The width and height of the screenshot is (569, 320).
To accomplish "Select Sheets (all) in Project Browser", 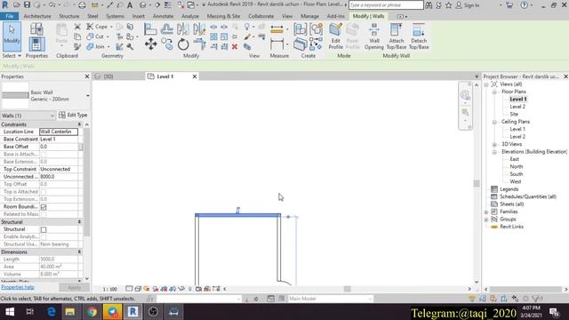I will (x=511, y=204).
